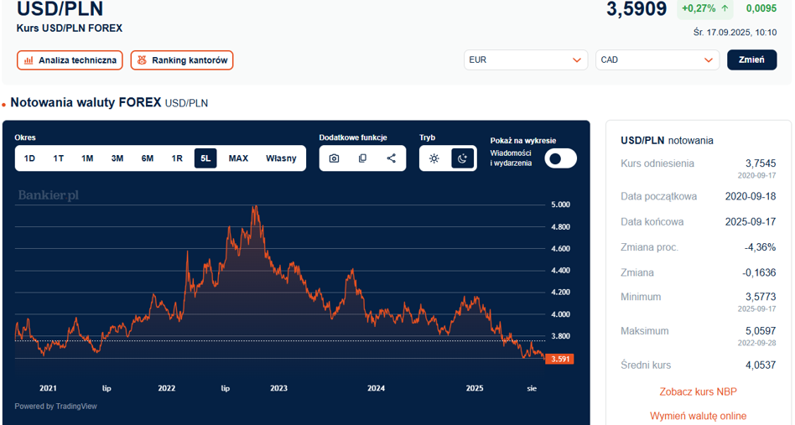Click the 2022 time axis label
This screenshot has height=425, width=795.
pyautogui.click(x=166, y=388)
